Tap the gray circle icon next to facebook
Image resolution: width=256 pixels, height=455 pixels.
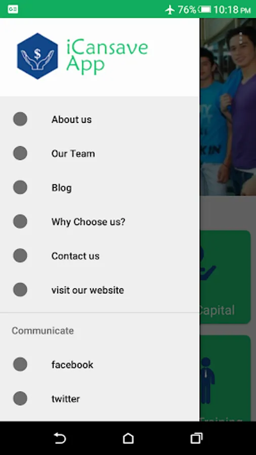20,364
